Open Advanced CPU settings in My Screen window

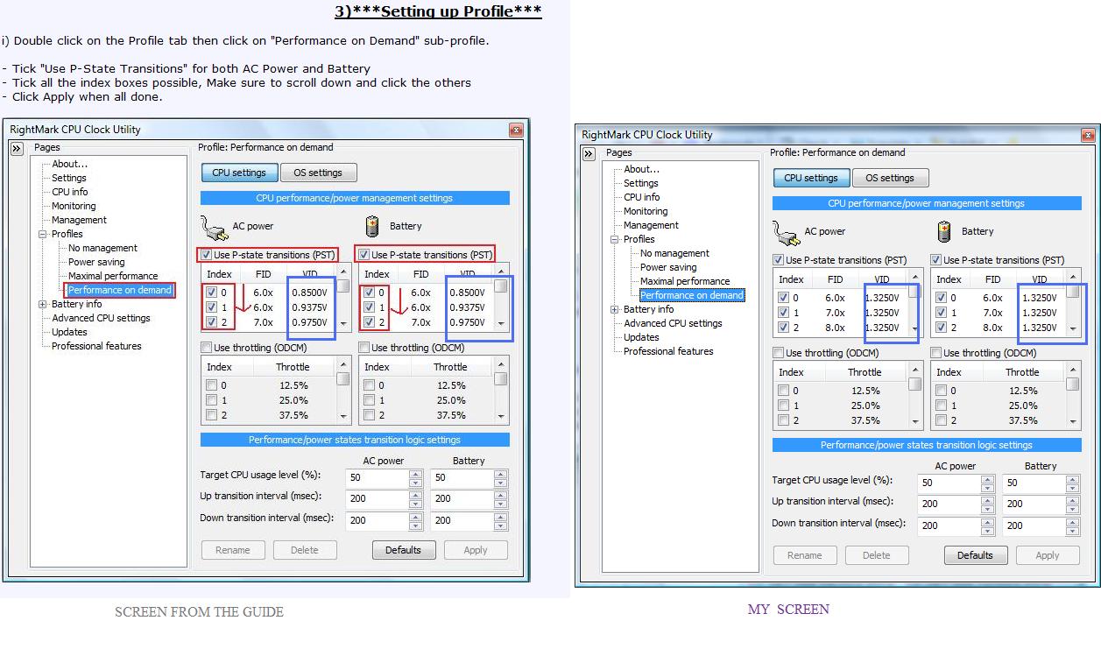(673, 323)
